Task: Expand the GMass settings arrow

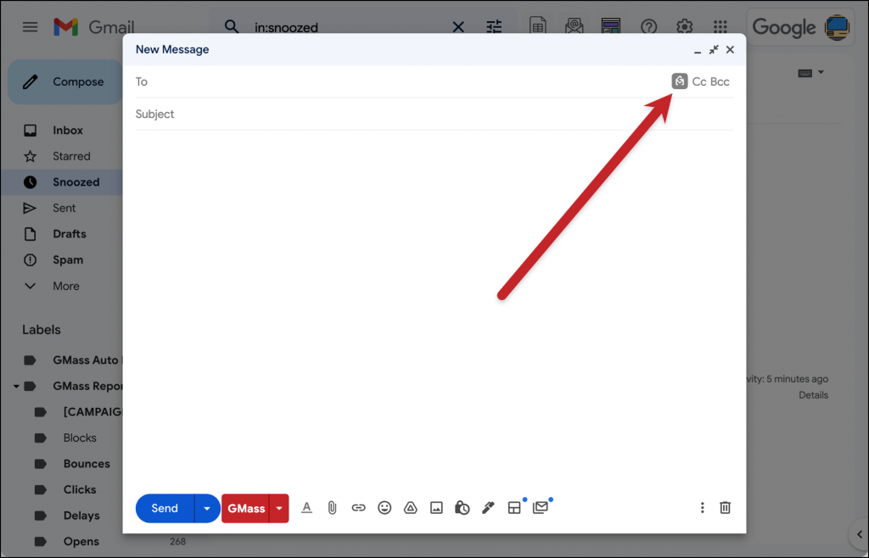Action: (279, 508)
